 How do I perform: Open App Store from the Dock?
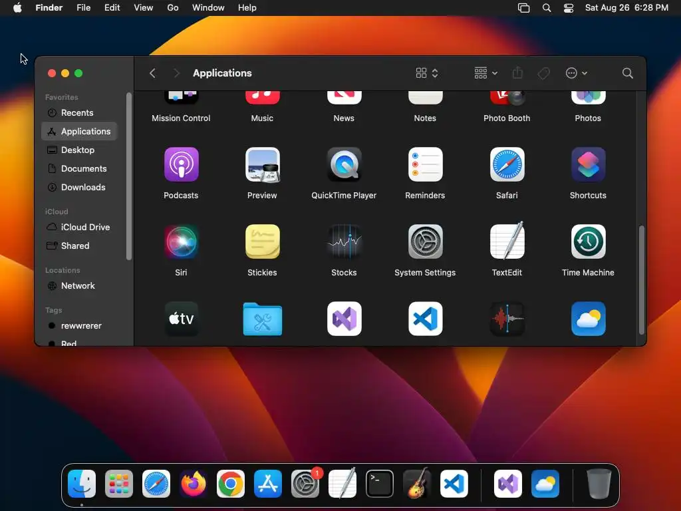268,484
